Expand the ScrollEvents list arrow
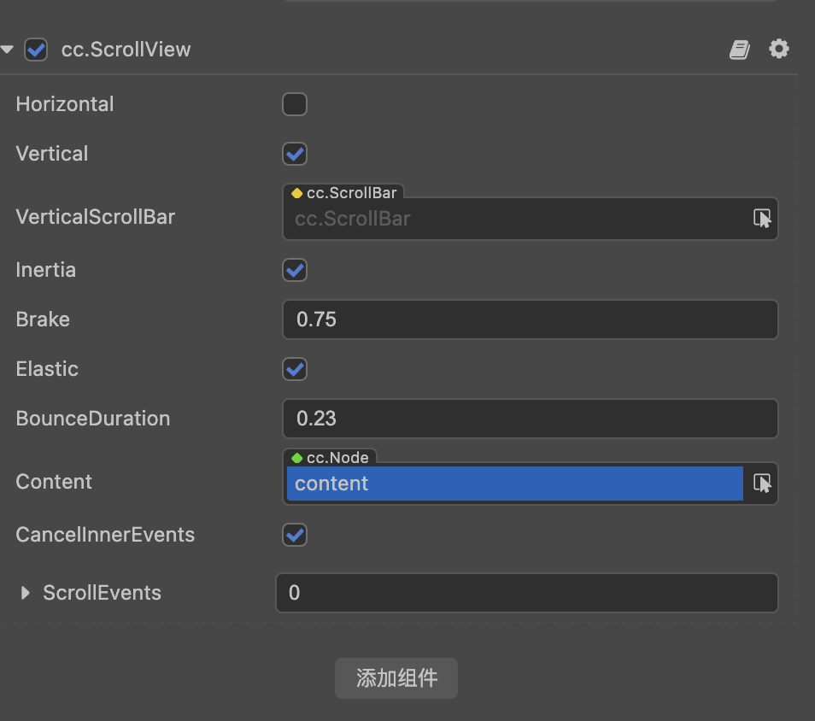Viewport: 815px width, 721px height. click(26, 593)
